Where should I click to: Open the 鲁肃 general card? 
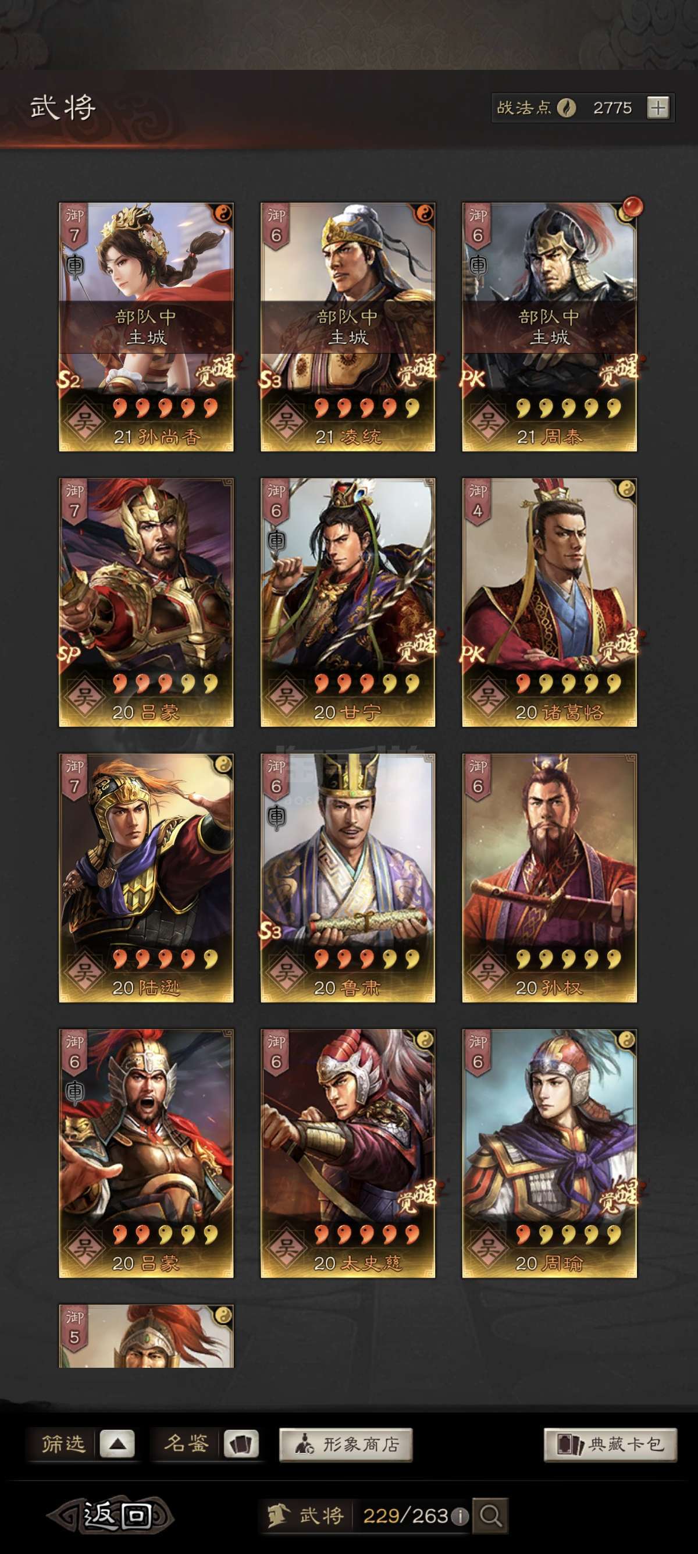pos(348,878)
